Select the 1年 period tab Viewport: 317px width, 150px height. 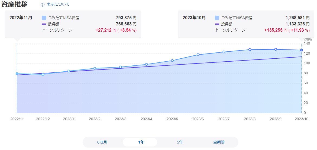point(141,142)
